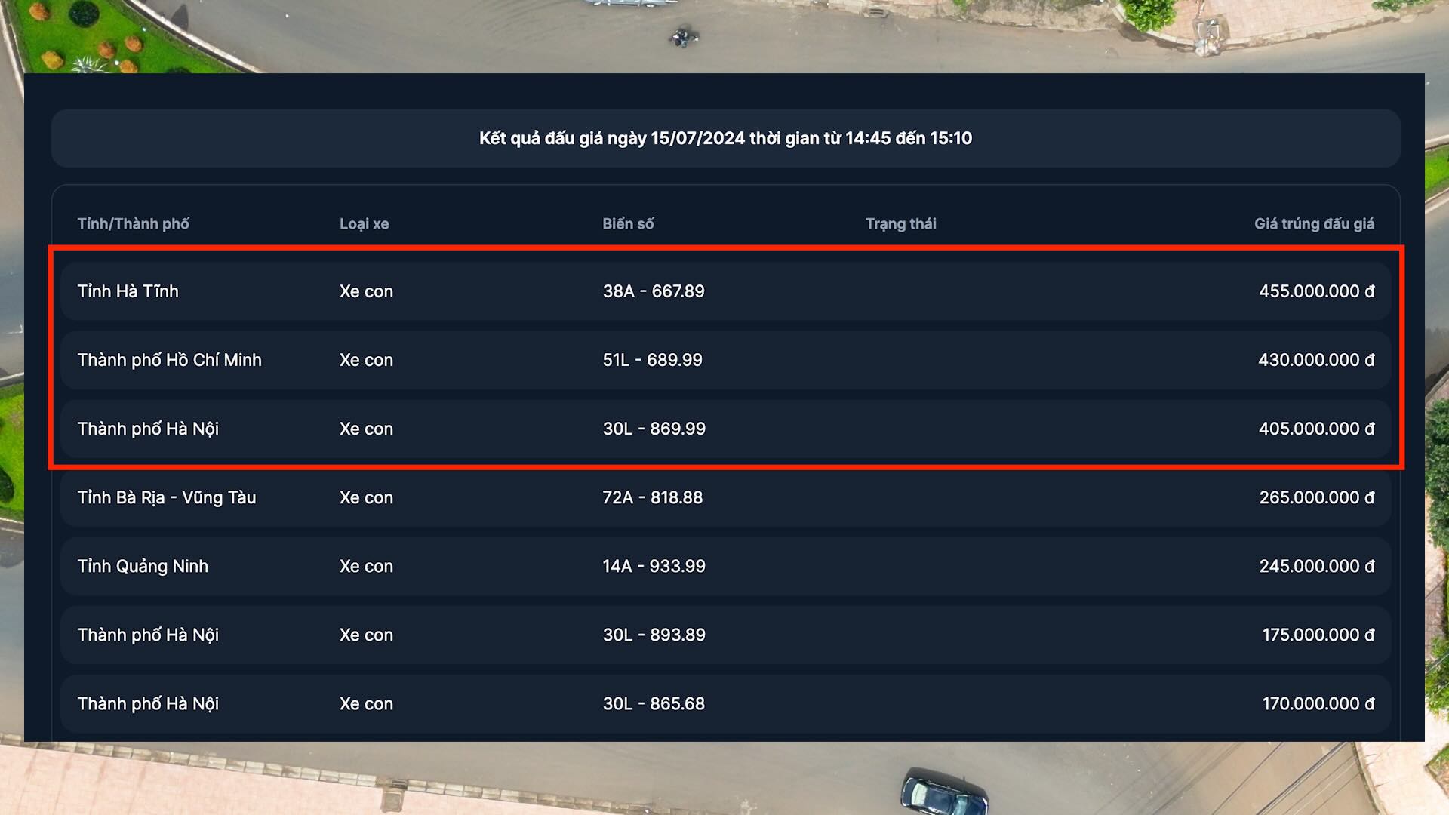This screenshot has width=1449, height=815.
Task: Click license plate 30L - 893.89
Action: coord(654,635)
